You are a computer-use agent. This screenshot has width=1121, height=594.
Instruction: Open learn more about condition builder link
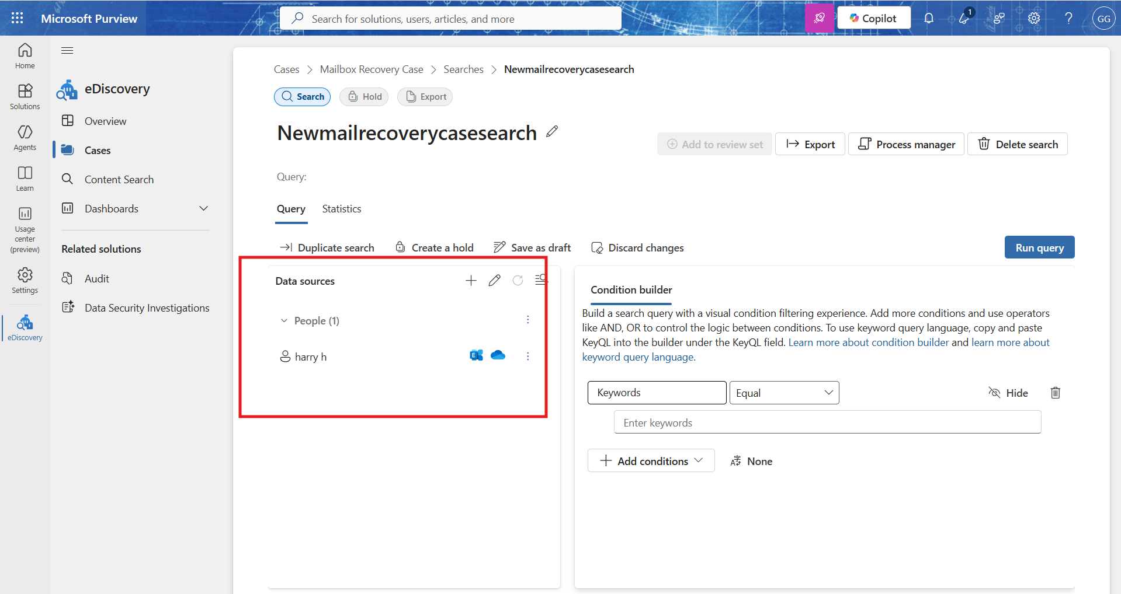[868, 343]
